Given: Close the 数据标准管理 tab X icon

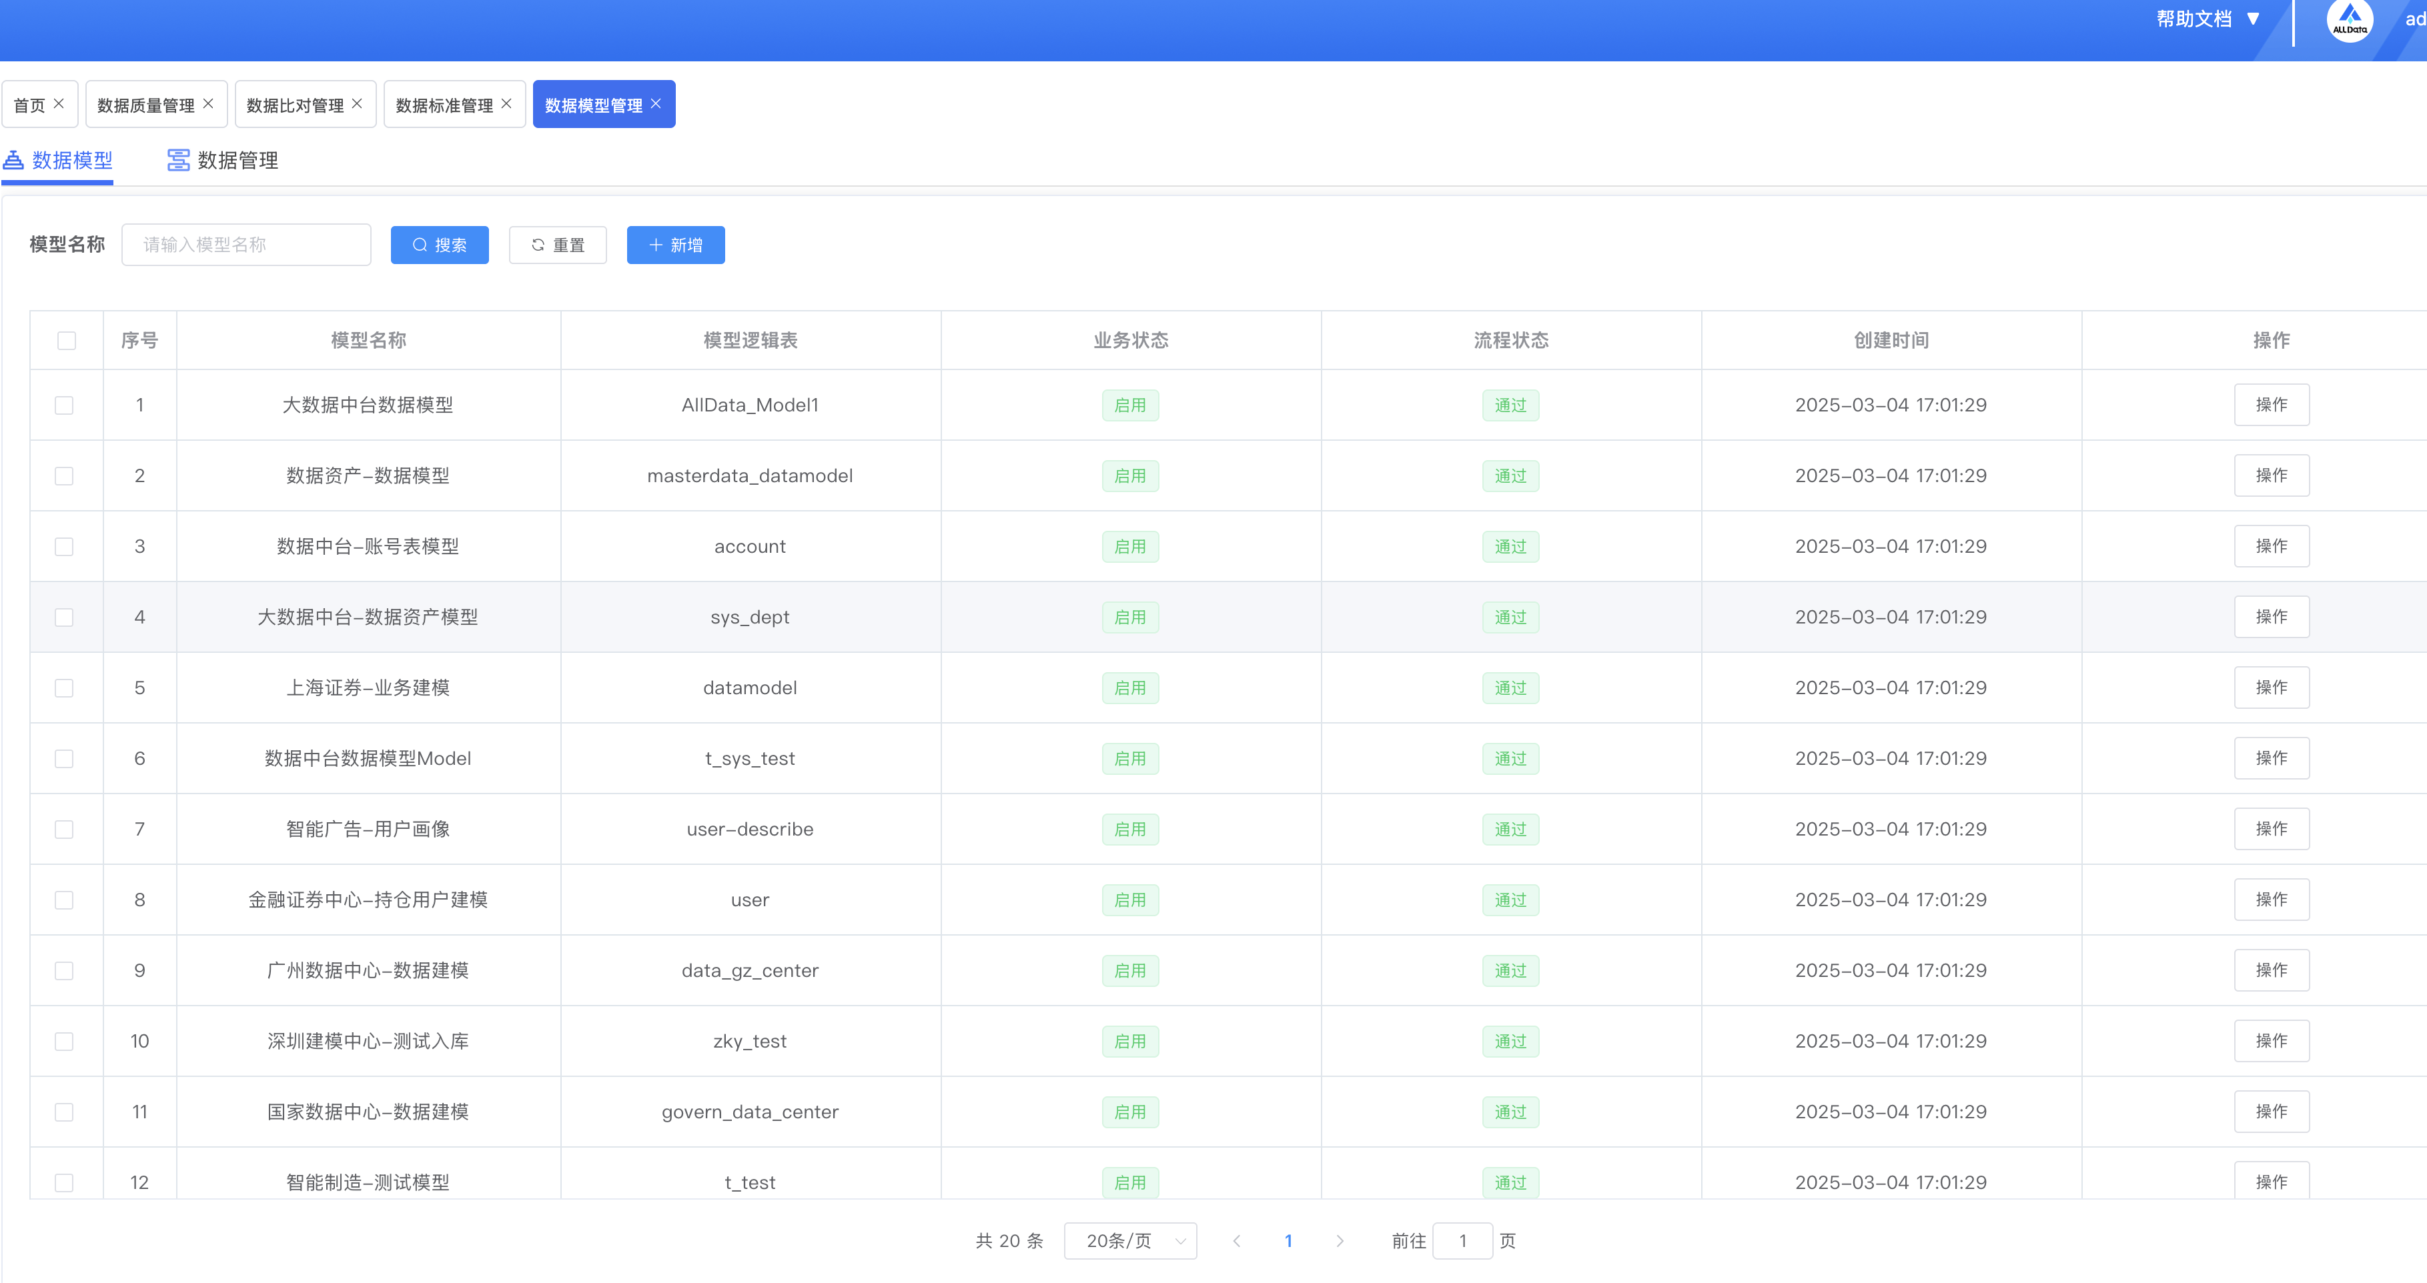Looking at the screenshot, I should pos(506,103).
